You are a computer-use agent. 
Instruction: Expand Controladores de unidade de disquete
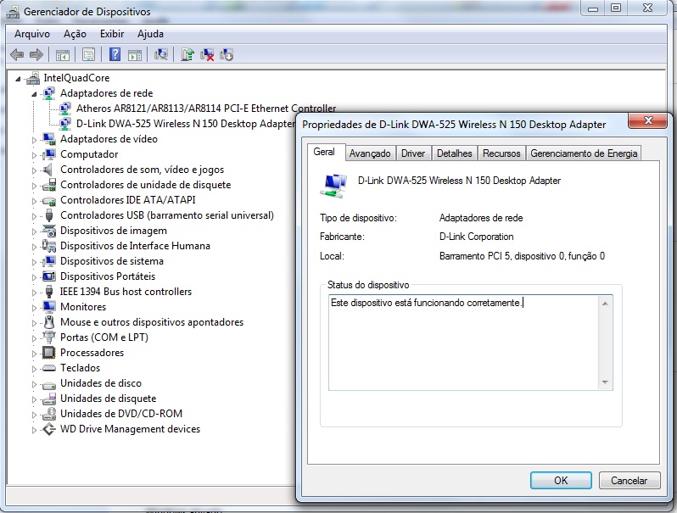point(34,186)
